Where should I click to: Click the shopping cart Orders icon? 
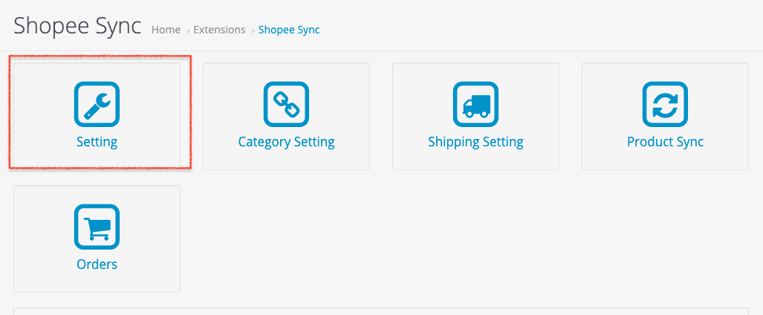tap(97, 227)
